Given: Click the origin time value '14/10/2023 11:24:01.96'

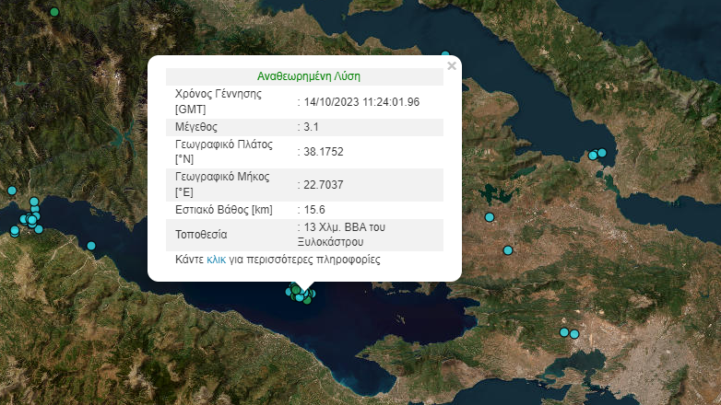Looking at the screenshot, I should pos(361,102).
